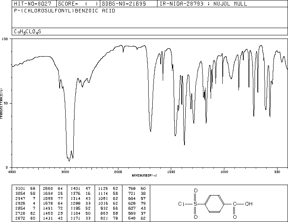The height and width of the screenshot is (222, 288).
Task: Select the 2672 peak entry
Action: point(25,218)
